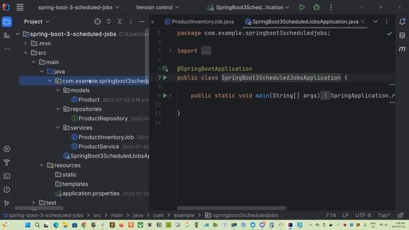Expand the test folder
The height and width of the screenshot is (230, 409).
click(x=34, y=203)
